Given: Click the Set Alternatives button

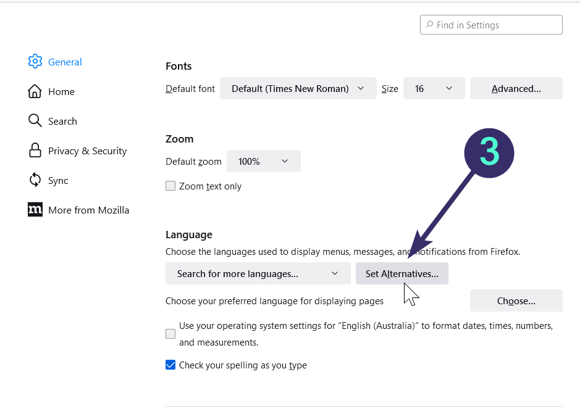Looking at the screenshot, I should pos(401,273).
